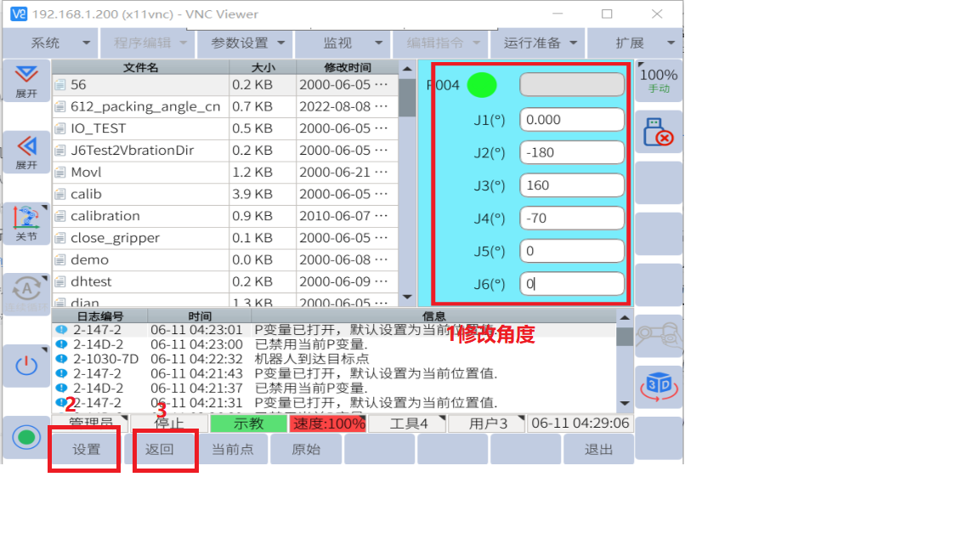Open the 3D view icon
Screen dimensions: 979x551
(658, 387)
